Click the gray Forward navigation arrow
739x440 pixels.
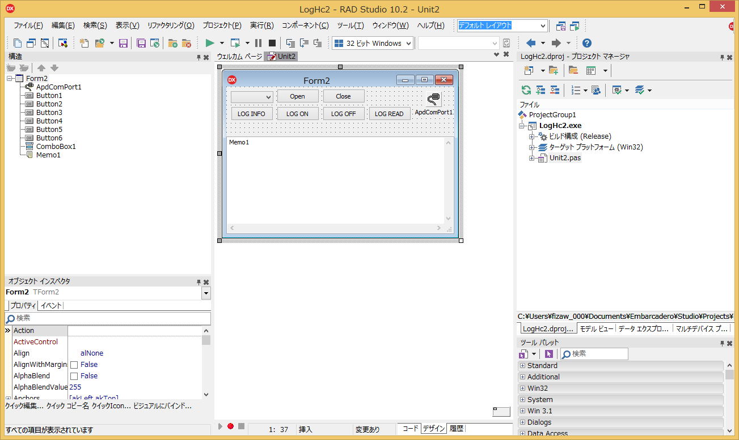pos(556,43)
